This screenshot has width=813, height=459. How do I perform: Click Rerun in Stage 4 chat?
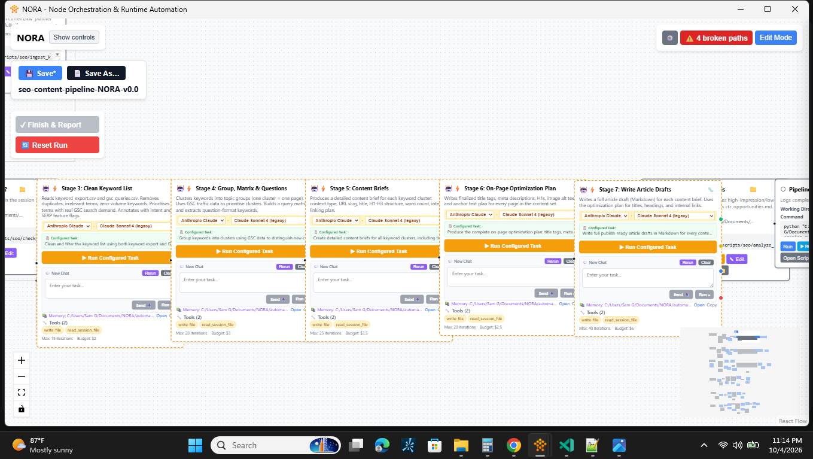(x=284, y=266)
